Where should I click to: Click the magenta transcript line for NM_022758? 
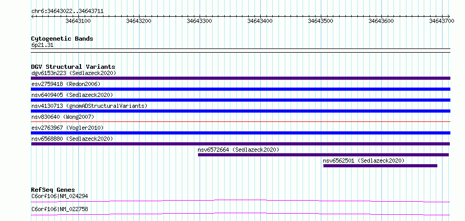tap(240, 214)
